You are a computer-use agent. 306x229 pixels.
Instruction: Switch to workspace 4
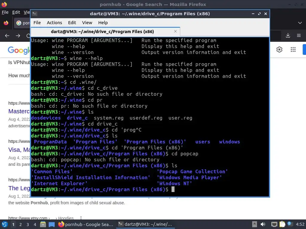[35, 225]
